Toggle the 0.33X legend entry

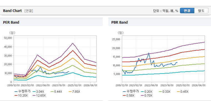[x=165, y=92]
